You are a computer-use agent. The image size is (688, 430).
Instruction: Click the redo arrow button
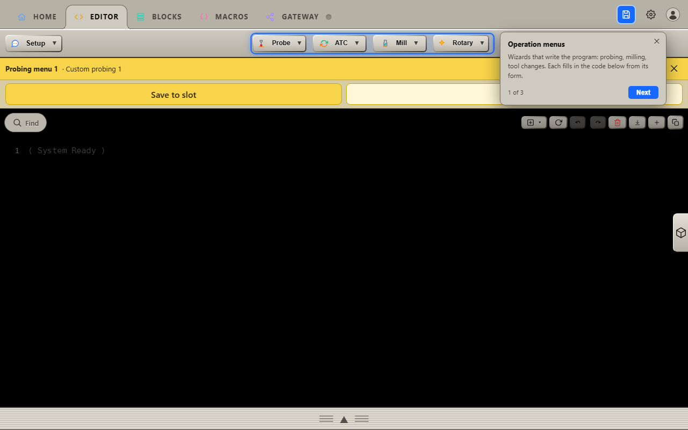(x=598, y=123)
